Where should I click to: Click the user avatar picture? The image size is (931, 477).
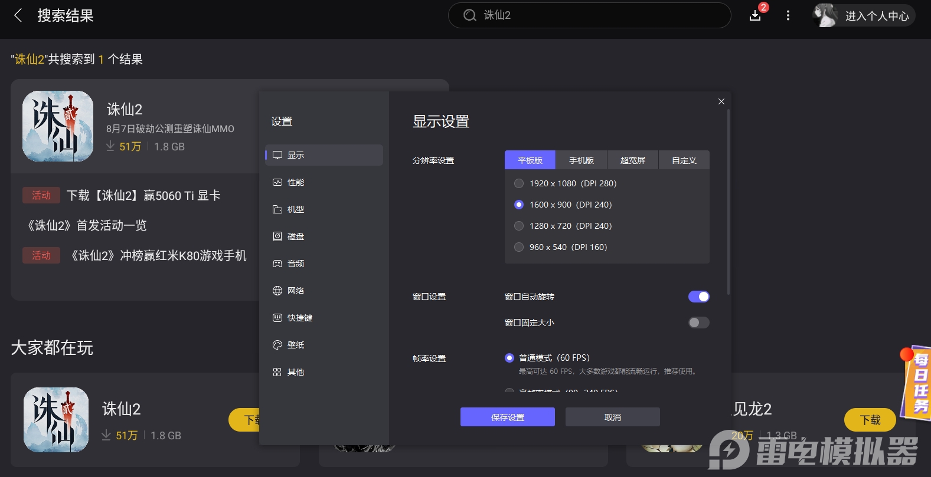825,15
